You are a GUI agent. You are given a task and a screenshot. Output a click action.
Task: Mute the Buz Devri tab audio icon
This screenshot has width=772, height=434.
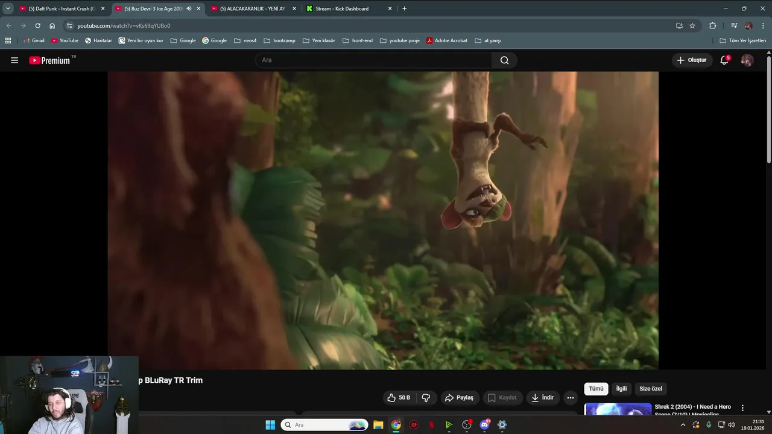coord(189,8)
